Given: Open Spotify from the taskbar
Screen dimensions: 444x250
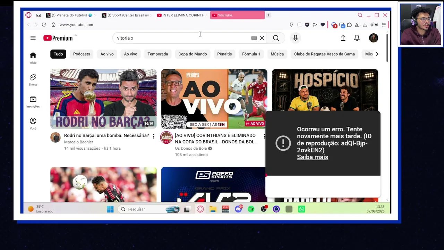Looking at the screenshot, I should 251,209.
